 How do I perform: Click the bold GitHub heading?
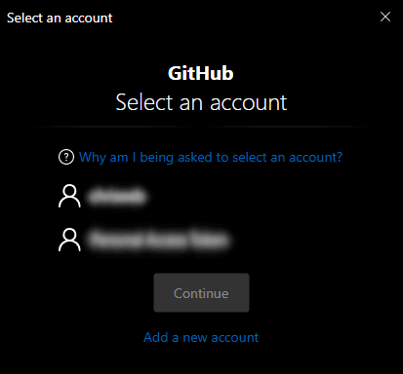tap(201, 73)
